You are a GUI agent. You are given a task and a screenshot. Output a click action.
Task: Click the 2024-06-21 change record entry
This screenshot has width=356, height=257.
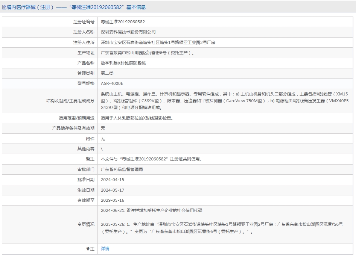151,210
